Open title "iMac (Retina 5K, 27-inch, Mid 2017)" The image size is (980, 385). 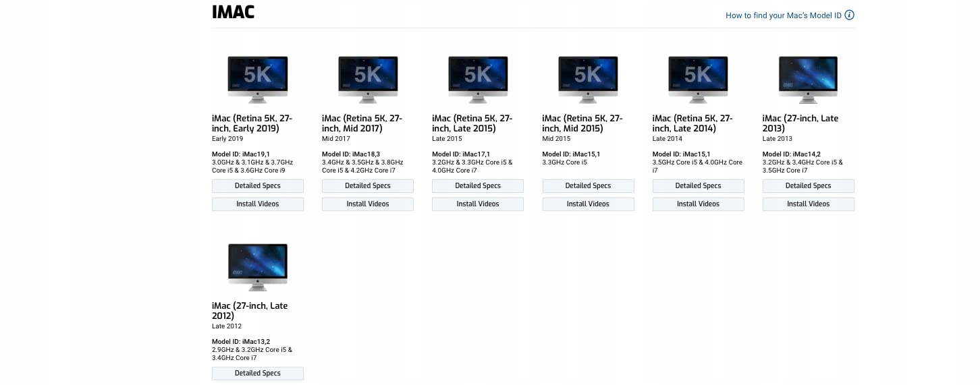pyautogui.click(x=362, y=123)
